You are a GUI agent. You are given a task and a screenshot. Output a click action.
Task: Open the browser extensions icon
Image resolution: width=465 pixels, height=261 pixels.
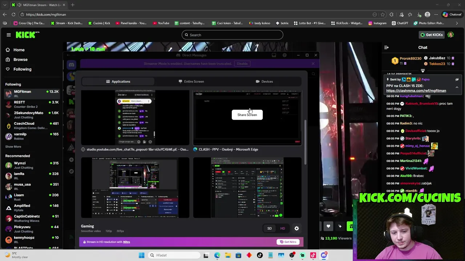[391, 14]
